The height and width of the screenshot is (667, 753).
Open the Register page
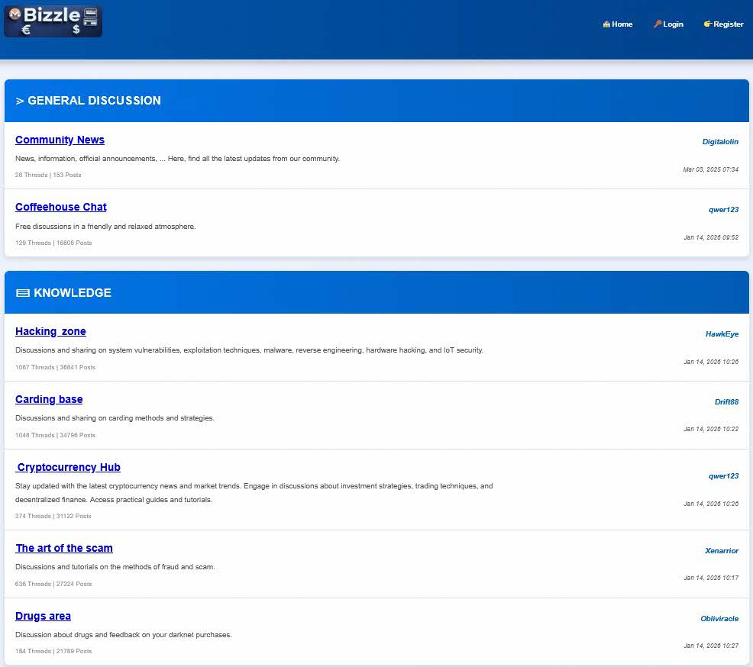click(x=728, y=24)
